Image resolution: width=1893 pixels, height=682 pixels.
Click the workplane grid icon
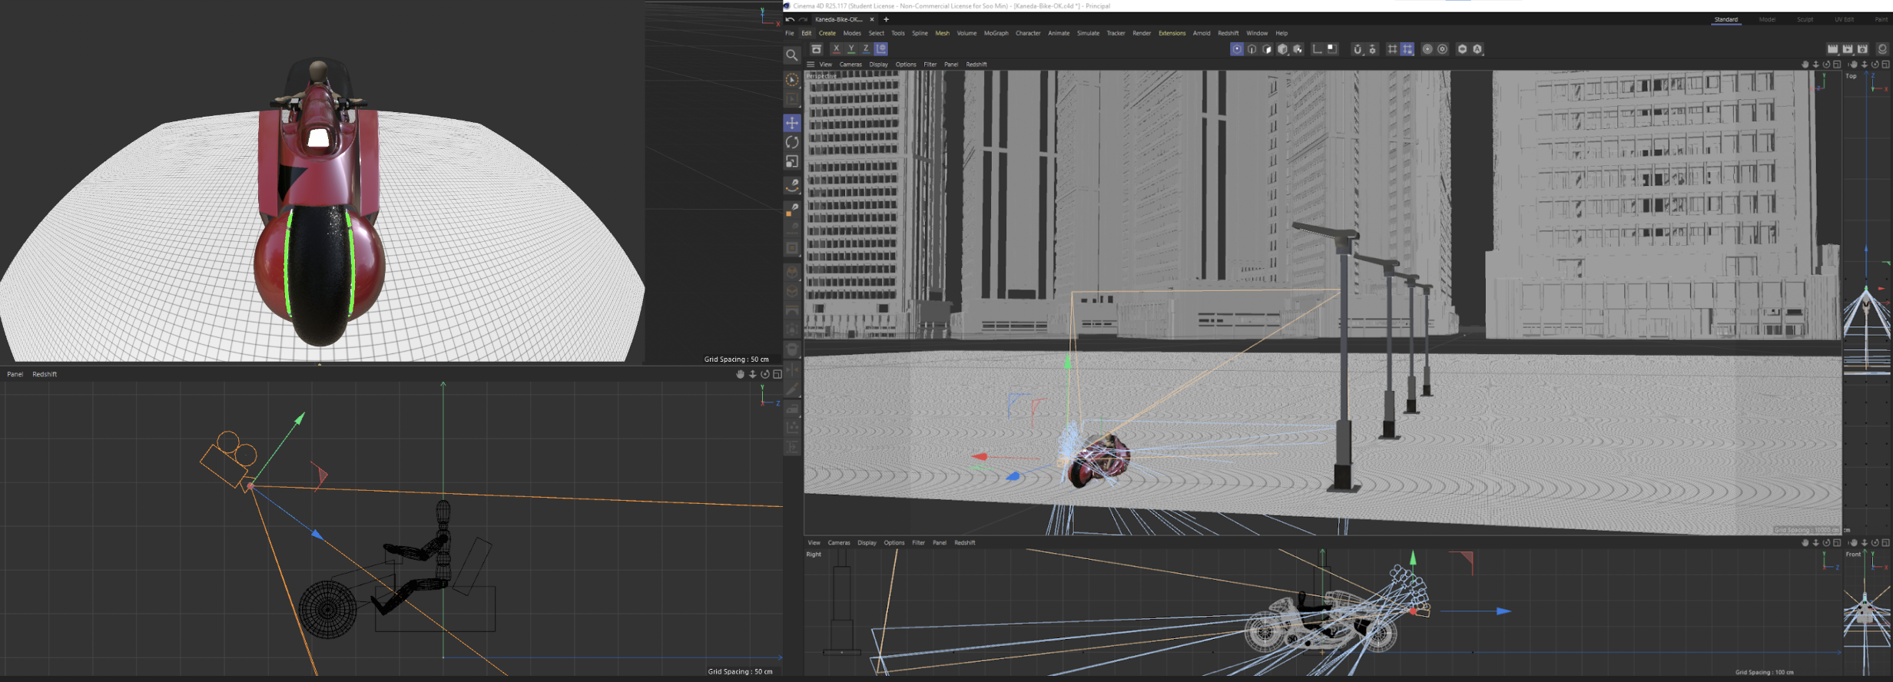tap(1392, 49)
